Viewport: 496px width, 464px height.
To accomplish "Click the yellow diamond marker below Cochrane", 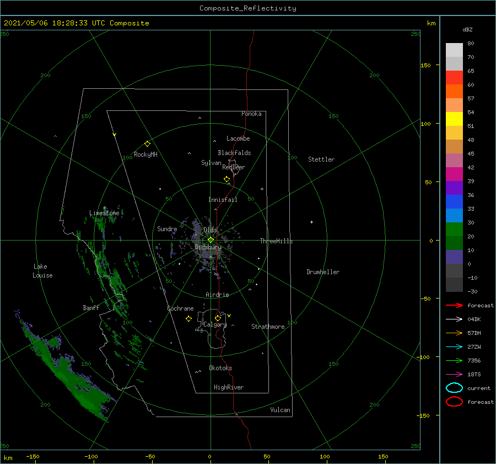I will pos(188,319).
